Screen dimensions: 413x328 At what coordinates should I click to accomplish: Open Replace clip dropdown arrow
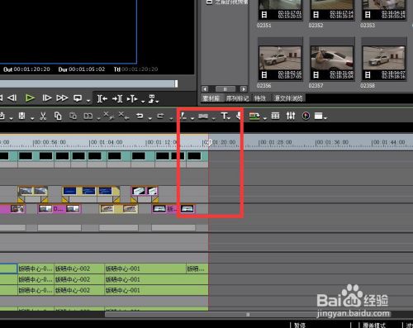coord(98,119)
